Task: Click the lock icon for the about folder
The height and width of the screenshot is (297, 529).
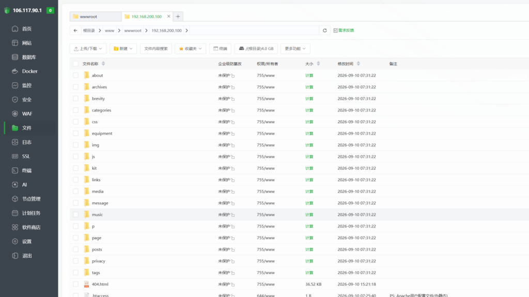Action: pos(233,76)
